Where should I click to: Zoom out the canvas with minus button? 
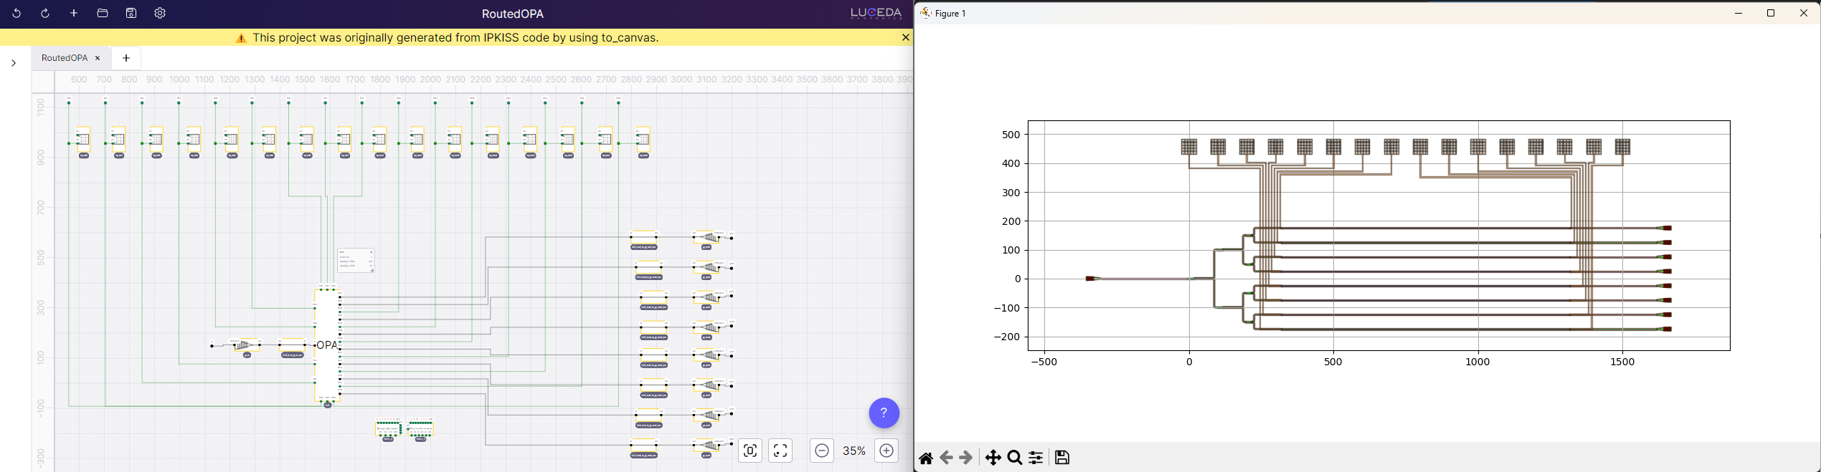pos(822,451)
